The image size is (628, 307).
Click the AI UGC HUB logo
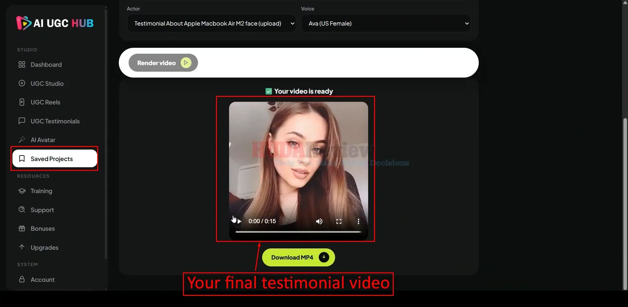pyautogui.click(x=55, y=23)
